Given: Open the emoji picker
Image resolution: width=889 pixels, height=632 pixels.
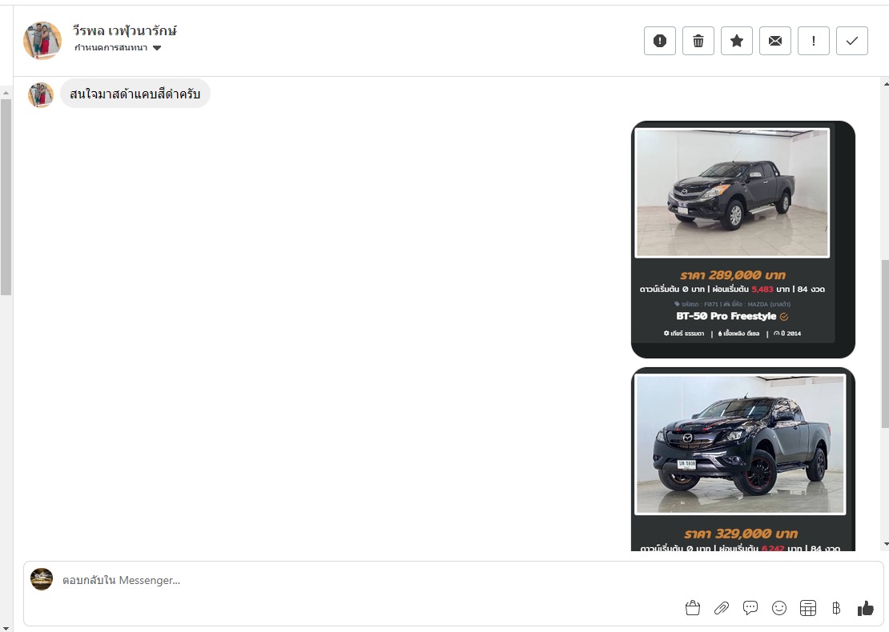Looking at the screenshot, I should [x=779, y=608].
